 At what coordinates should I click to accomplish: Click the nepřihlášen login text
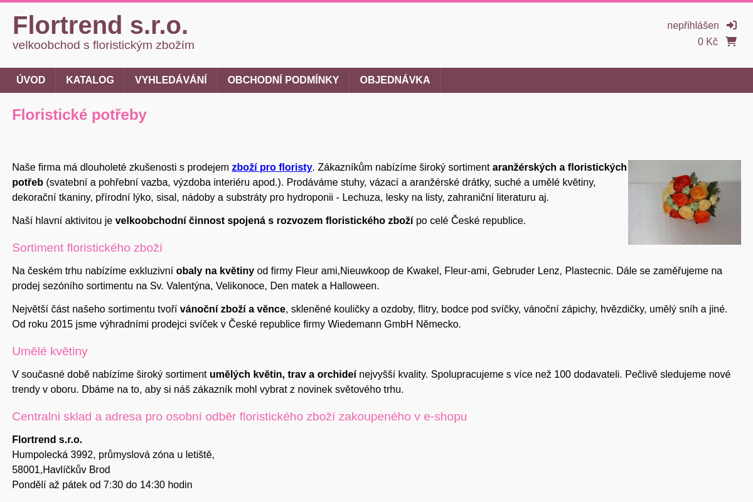tap(693, 26)
